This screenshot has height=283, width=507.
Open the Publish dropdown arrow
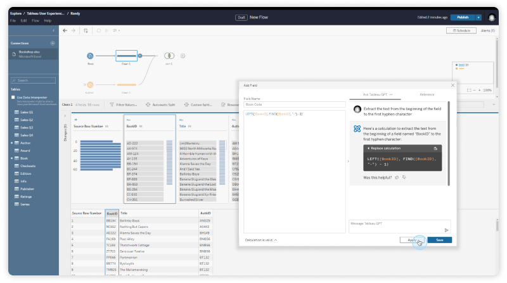(x=478, y=18)
